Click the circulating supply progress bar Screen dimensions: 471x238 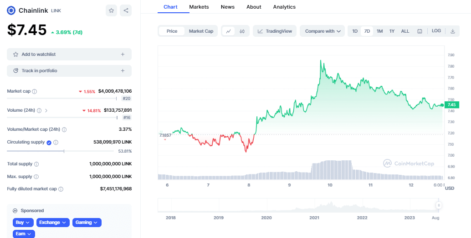point(61,151)
